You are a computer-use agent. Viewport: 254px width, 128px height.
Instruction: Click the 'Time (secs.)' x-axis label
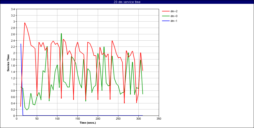[88, 123]
